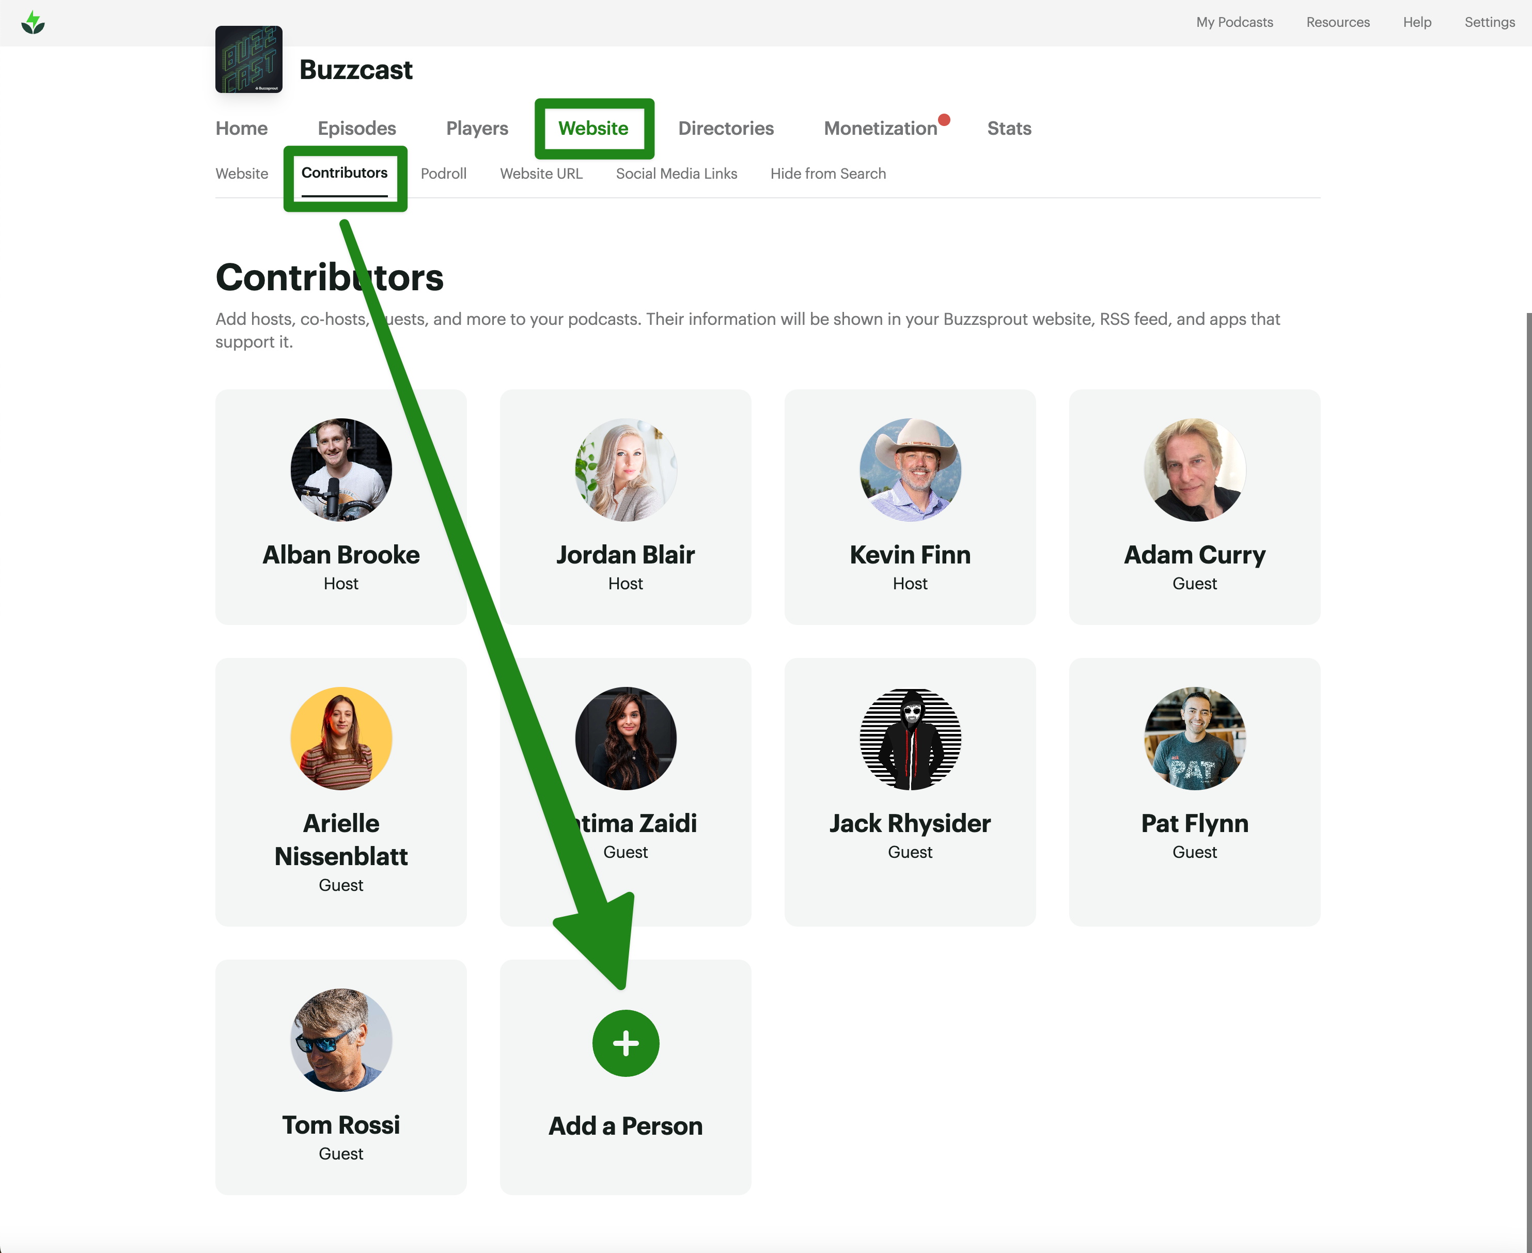This screenshot has height=1253, width=1532.
Task: Click Jack Rhysider's striped avatar
Action: pos(909,739)
